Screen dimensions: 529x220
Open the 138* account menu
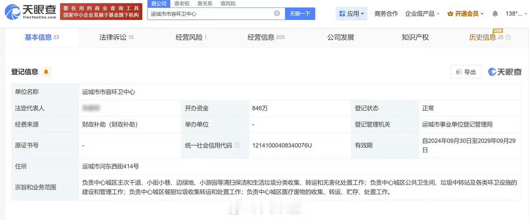click(x=515, y=14)
